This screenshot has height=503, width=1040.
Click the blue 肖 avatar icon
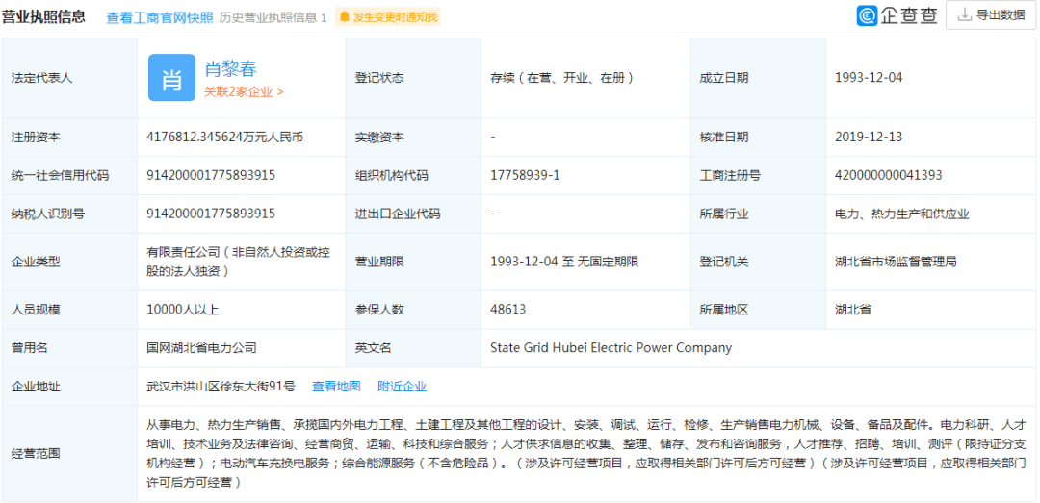coord(171,78)
